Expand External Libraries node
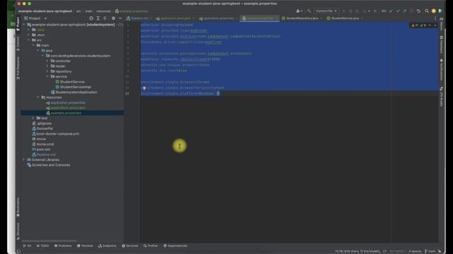This screenshot has width=453, height=254. point(24,160)
